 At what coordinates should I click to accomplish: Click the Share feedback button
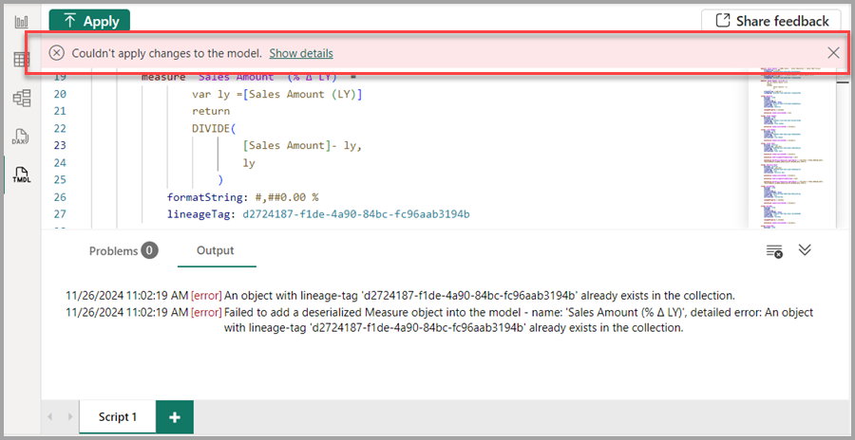coord(771,21)
